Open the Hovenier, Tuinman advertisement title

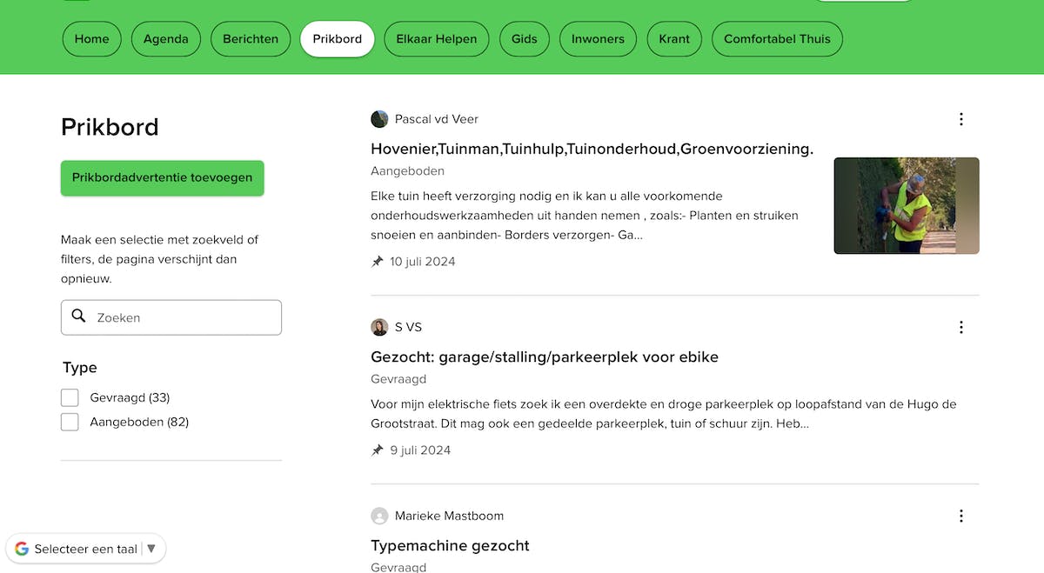tap(592, 149)
